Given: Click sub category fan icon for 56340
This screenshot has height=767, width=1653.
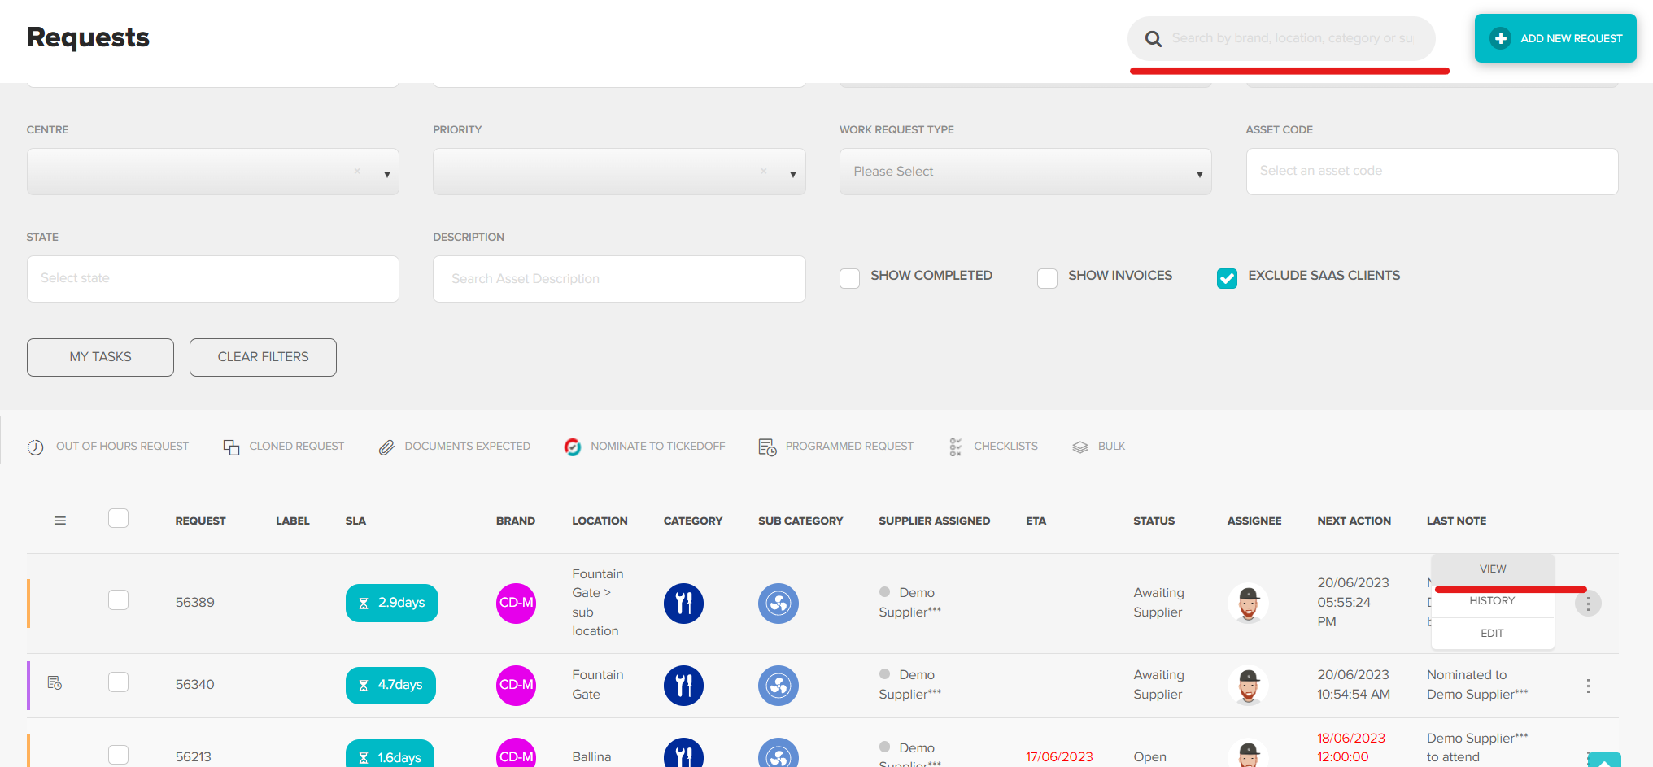Looking at the screenshot, I should (778, 686).
